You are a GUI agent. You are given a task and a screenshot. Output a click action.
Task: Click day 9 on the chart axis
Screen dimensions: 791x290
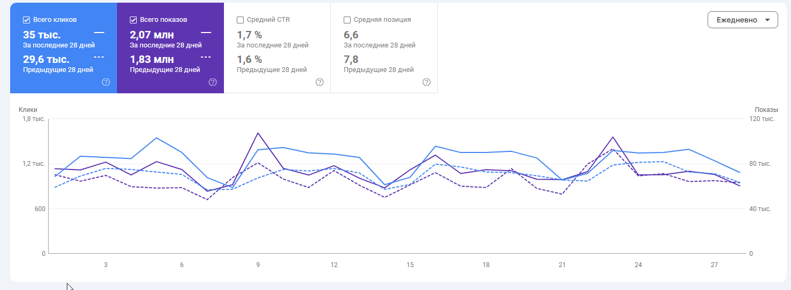258,264
